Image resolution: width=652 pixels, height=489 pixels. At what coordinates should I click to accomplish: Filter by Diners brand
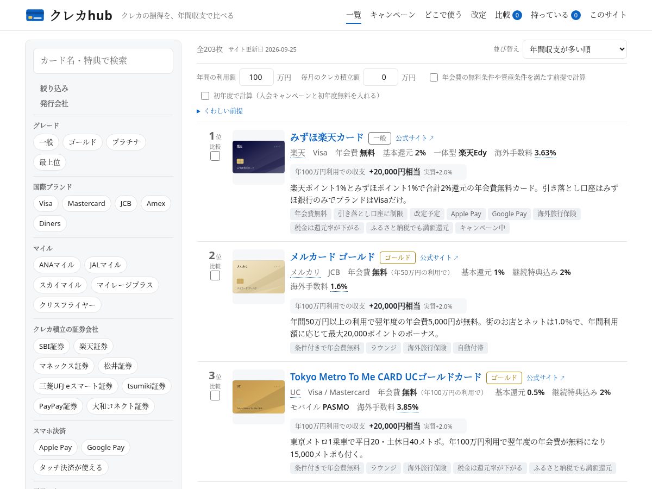pos(50,223)
